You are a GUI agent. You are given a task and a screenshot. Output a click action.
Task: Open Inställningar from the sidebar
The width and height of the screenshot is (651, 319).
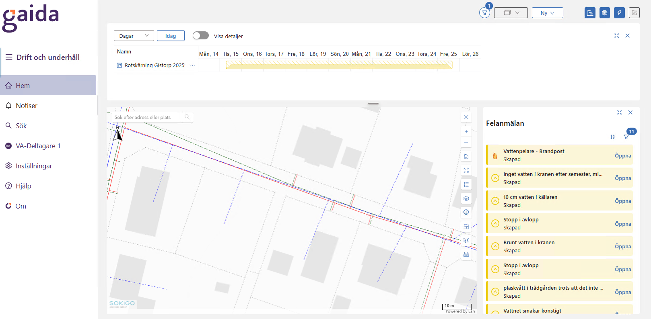34,166
